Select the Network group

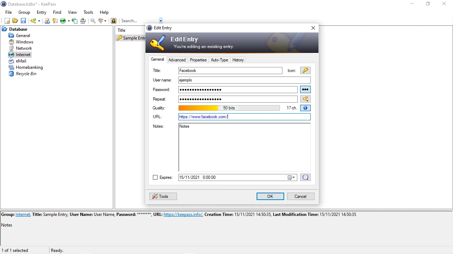point(24,48)
